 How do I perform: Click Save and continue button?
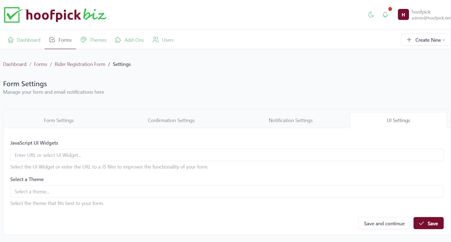(384, 223)
